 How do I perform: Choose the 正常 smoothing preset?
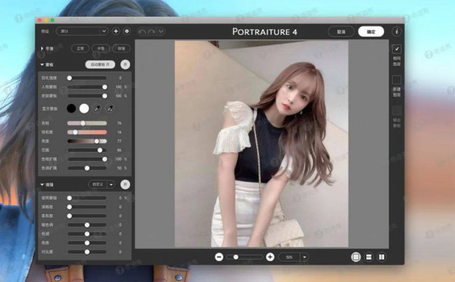click(80, 48)
